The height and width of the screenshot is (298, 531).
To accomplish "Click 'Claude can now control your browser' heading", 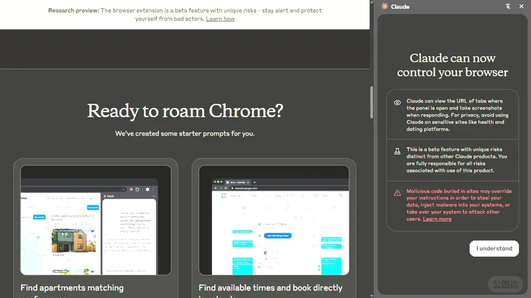I will click(x=452, y=65).
